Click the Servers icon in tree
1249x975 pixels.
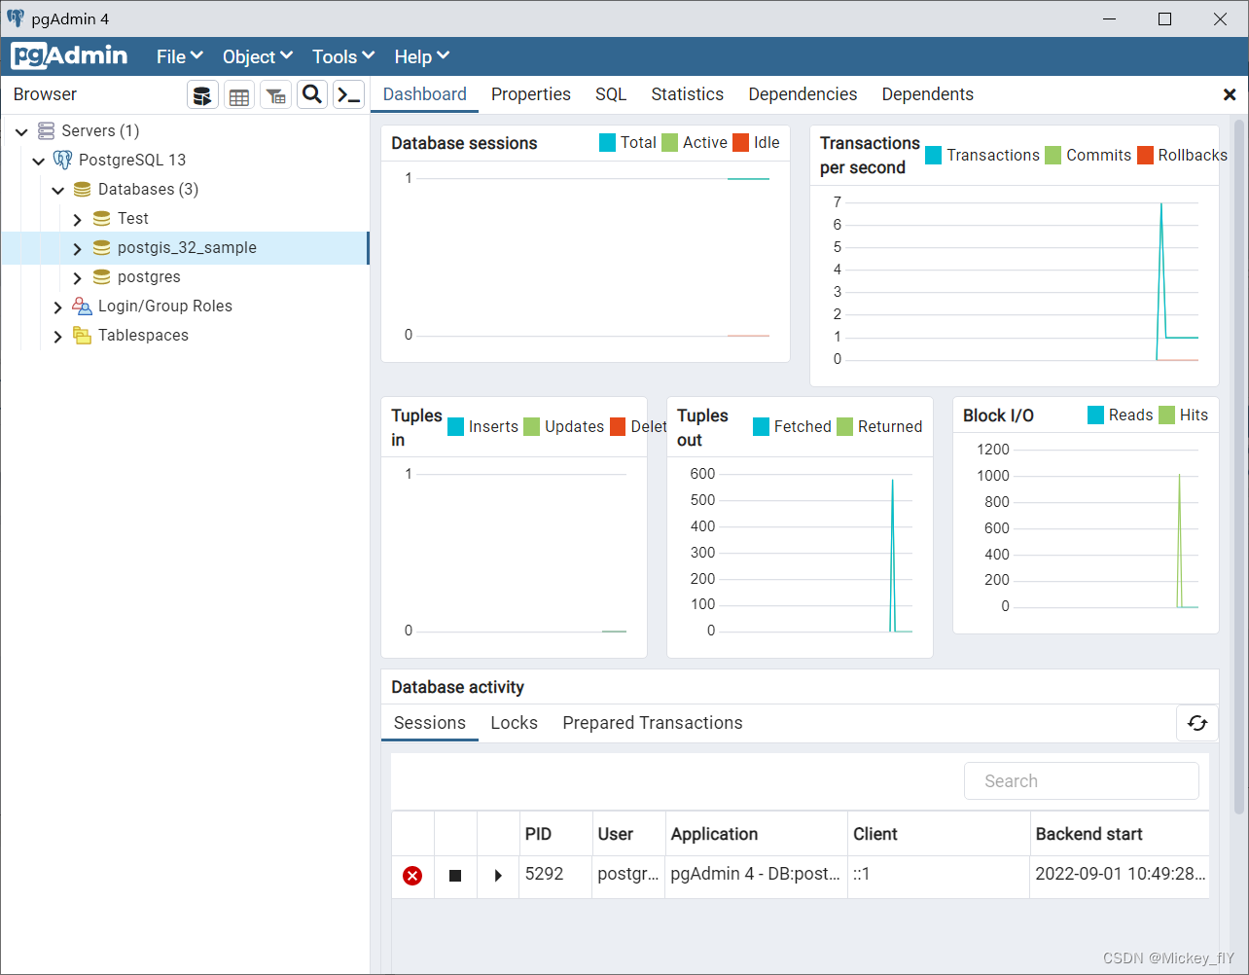point(46,130)
